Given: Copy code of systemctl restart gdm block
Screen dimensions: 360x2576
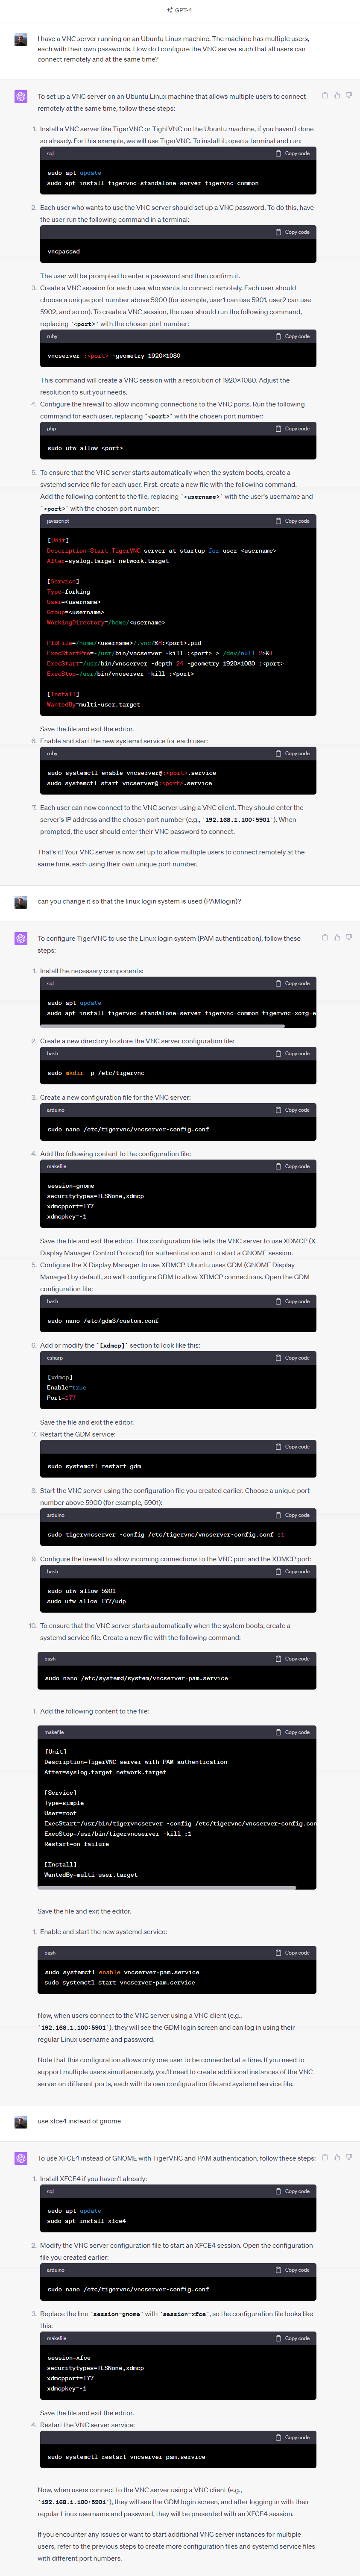Looking at the screenshot, I should 293,1447.
